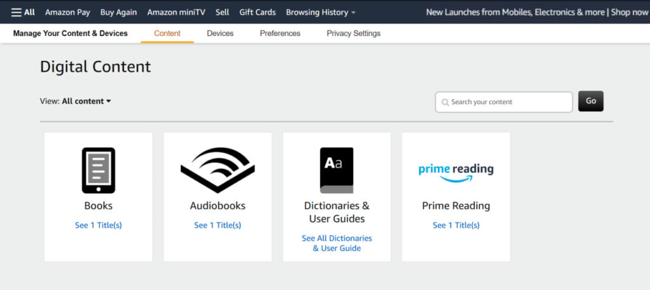This screenshot has height=290, width=650.
Task: Click the search magnifier icon
Action: (445, 102)
